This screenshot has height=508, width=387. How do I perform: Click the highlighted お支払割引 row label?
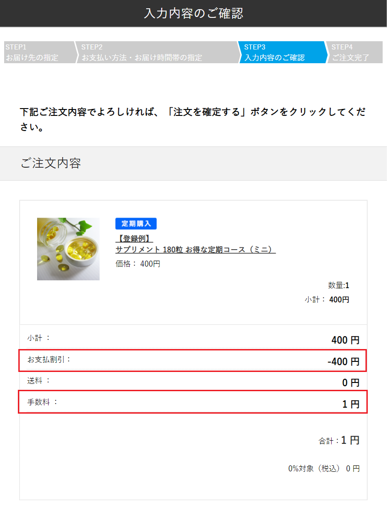(x=49, y=359)
